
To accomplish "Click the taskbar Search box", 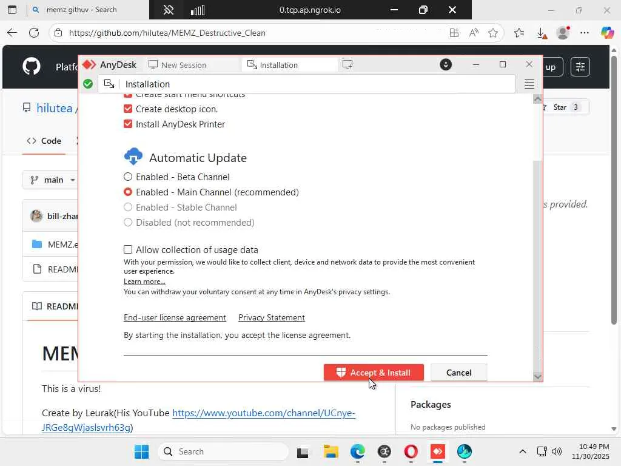I will click(x=223, y=451).
